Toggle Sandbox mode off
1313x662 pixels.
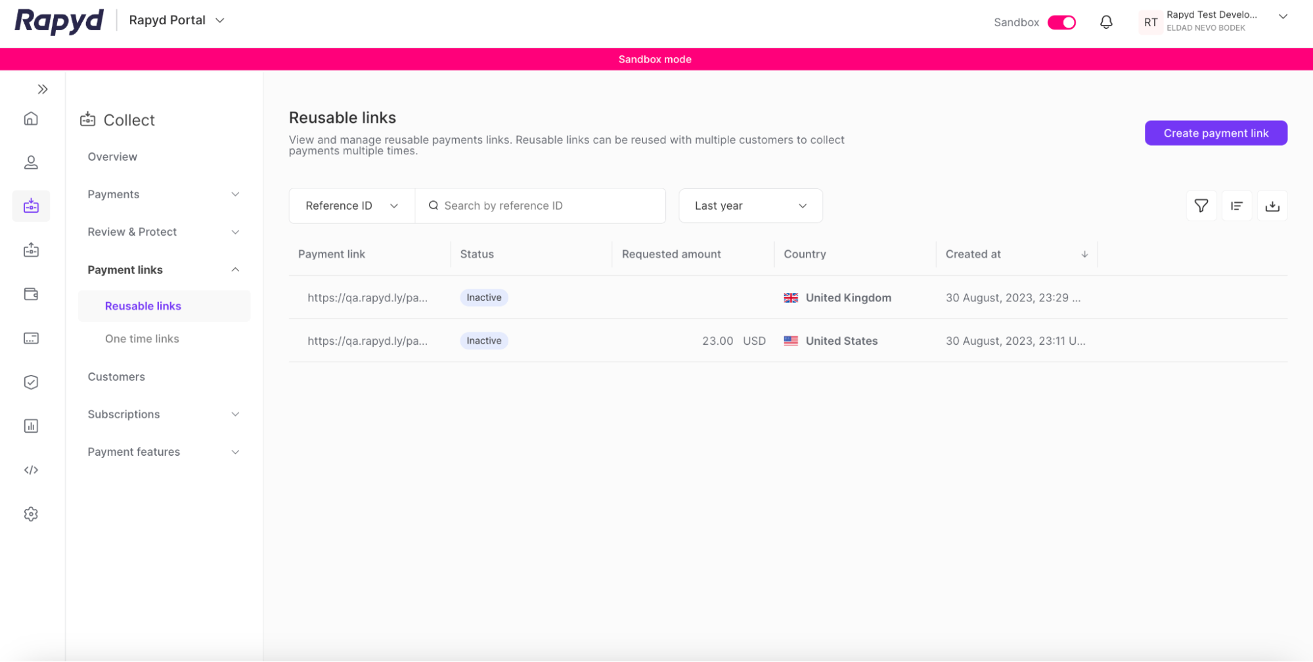pos(1061,22)
